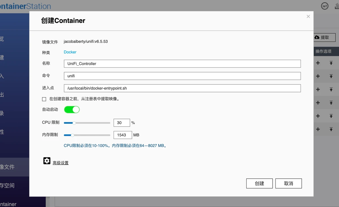
Task: Click the 命令 field containing unifi
Action: (182, 76)
